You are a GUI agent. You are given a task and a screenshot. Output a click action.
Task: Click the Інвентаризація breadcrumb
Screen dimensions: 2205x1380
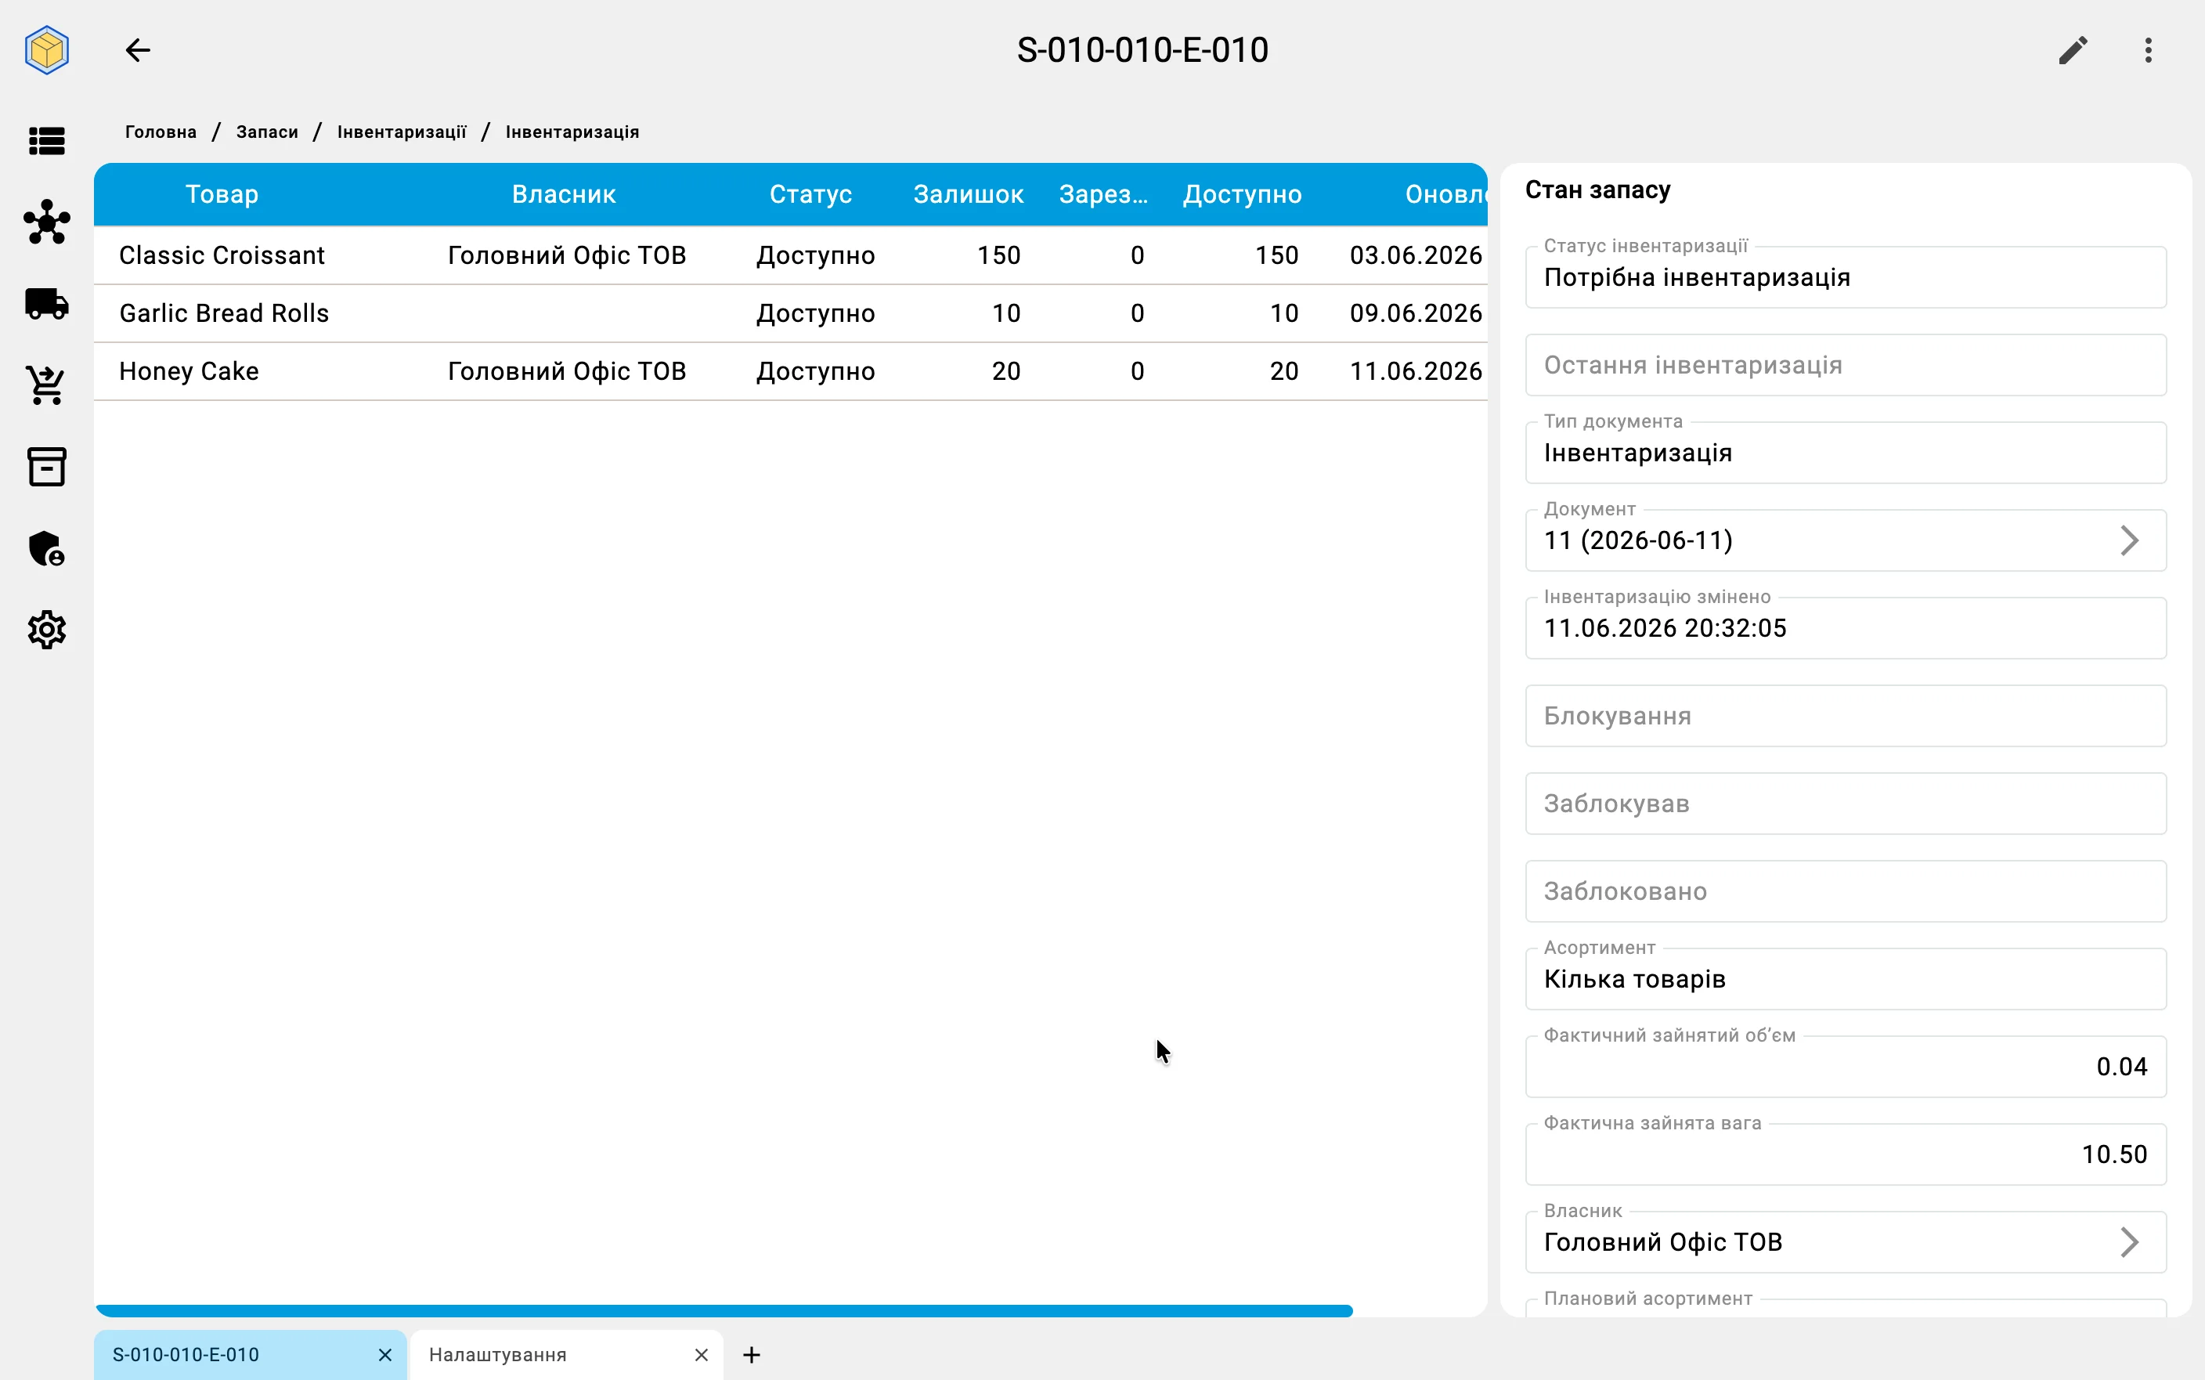572,132
